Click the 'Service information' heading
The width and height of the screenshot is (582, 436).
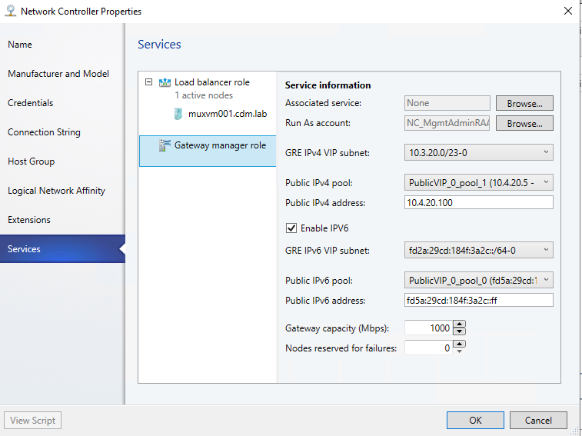tap(328, 85)
